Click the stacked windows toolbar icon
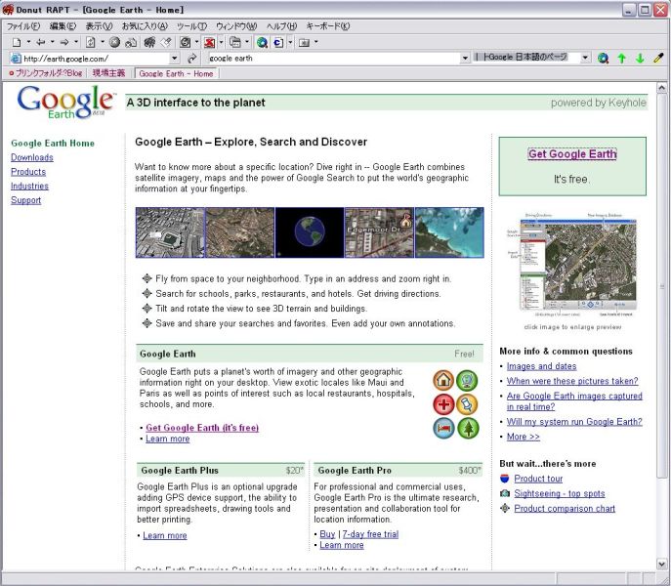671x586 pixels. click(235, 42)
